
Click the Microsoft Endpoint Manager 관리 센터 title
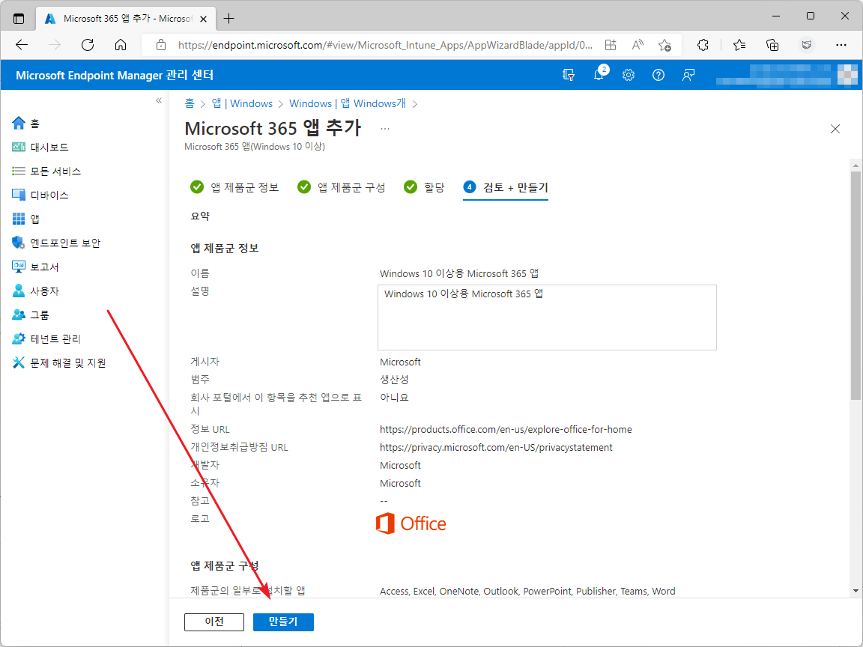click(115, 76)
